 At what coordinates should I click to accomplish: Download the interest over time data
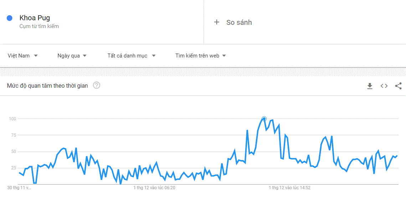click(x=370, y=86)
